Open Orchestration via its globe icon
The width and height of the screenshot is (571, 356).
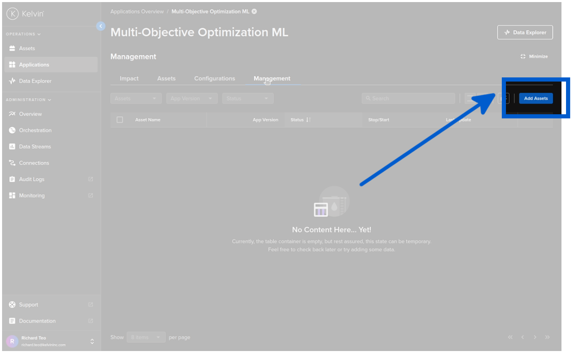pyautogui.click(x=12, y=130)
